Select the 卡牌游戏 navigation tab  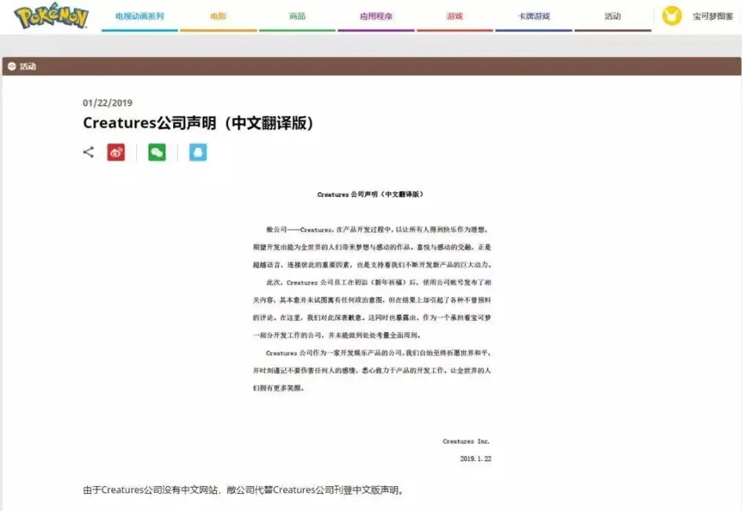pos(533,14)
